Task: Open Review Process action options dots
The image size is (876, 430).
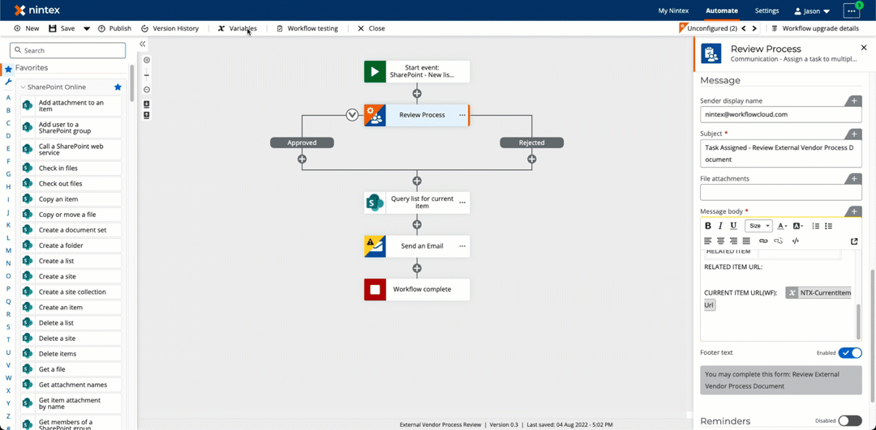Action: [x=462, y=115]
